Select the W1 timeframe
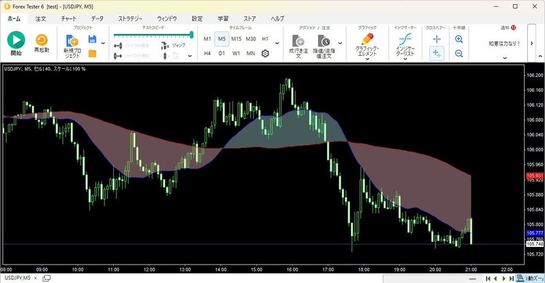The image size is (545, 283). click(236, 54)
